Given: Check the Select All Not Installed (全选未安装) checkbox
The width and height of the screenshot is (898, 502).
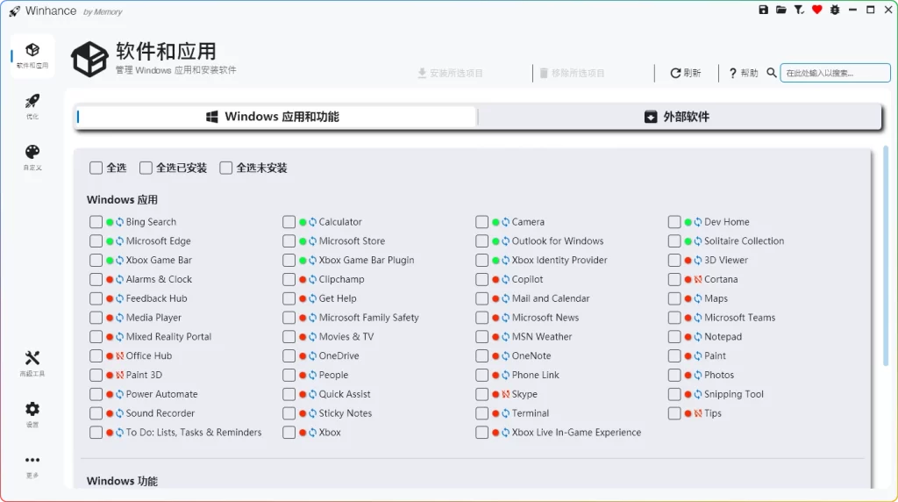Looking at the screenshot, I should 225,168.
